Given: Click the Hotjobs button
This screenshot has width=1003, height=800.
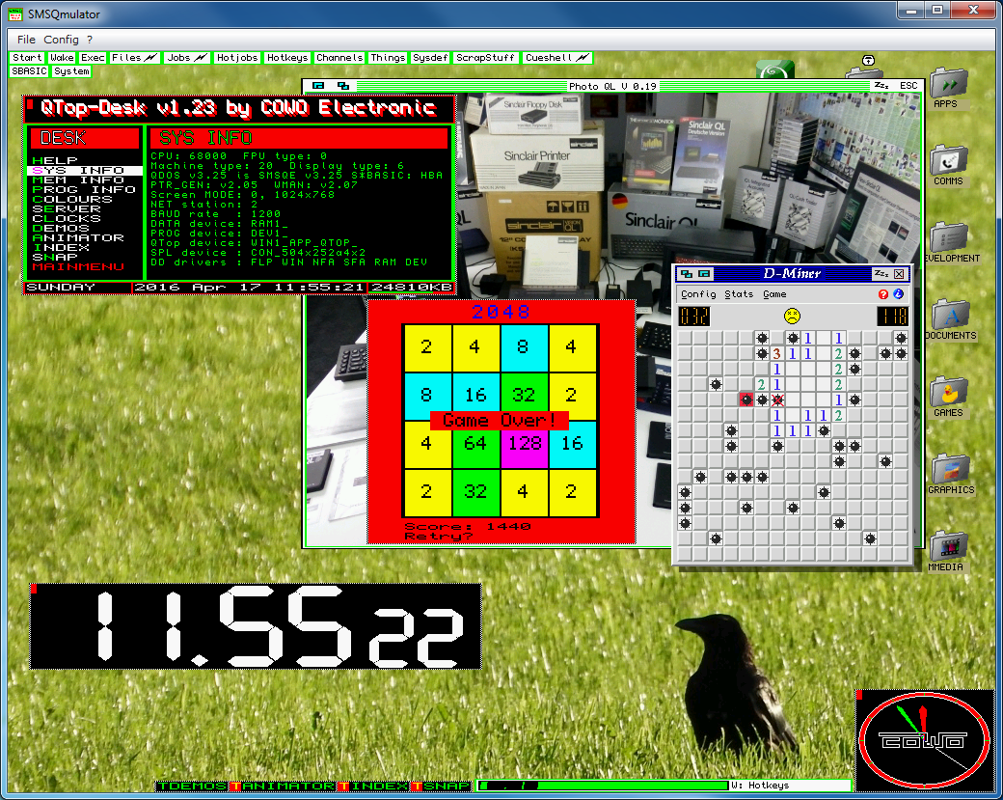Looking at the screenshot, I should coord(236,58).
